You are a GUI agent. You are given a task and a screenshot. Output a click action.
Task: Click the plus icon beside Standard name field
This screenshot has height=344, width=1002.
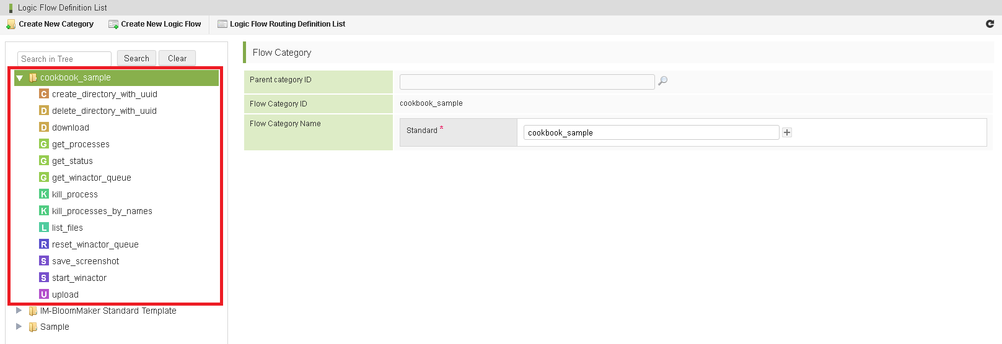[x=787, y=132]
